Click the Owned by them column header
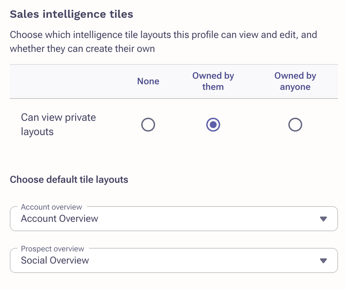Screen dimensions: 345x289 click(213, 81)
